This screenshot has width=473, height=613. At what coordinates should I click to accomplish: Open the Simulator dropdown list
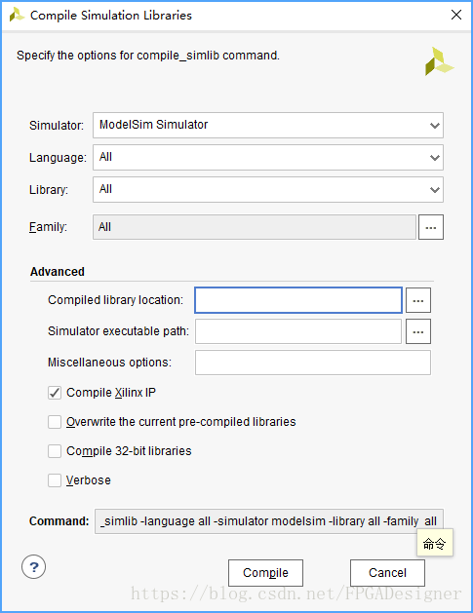point(268,125)
